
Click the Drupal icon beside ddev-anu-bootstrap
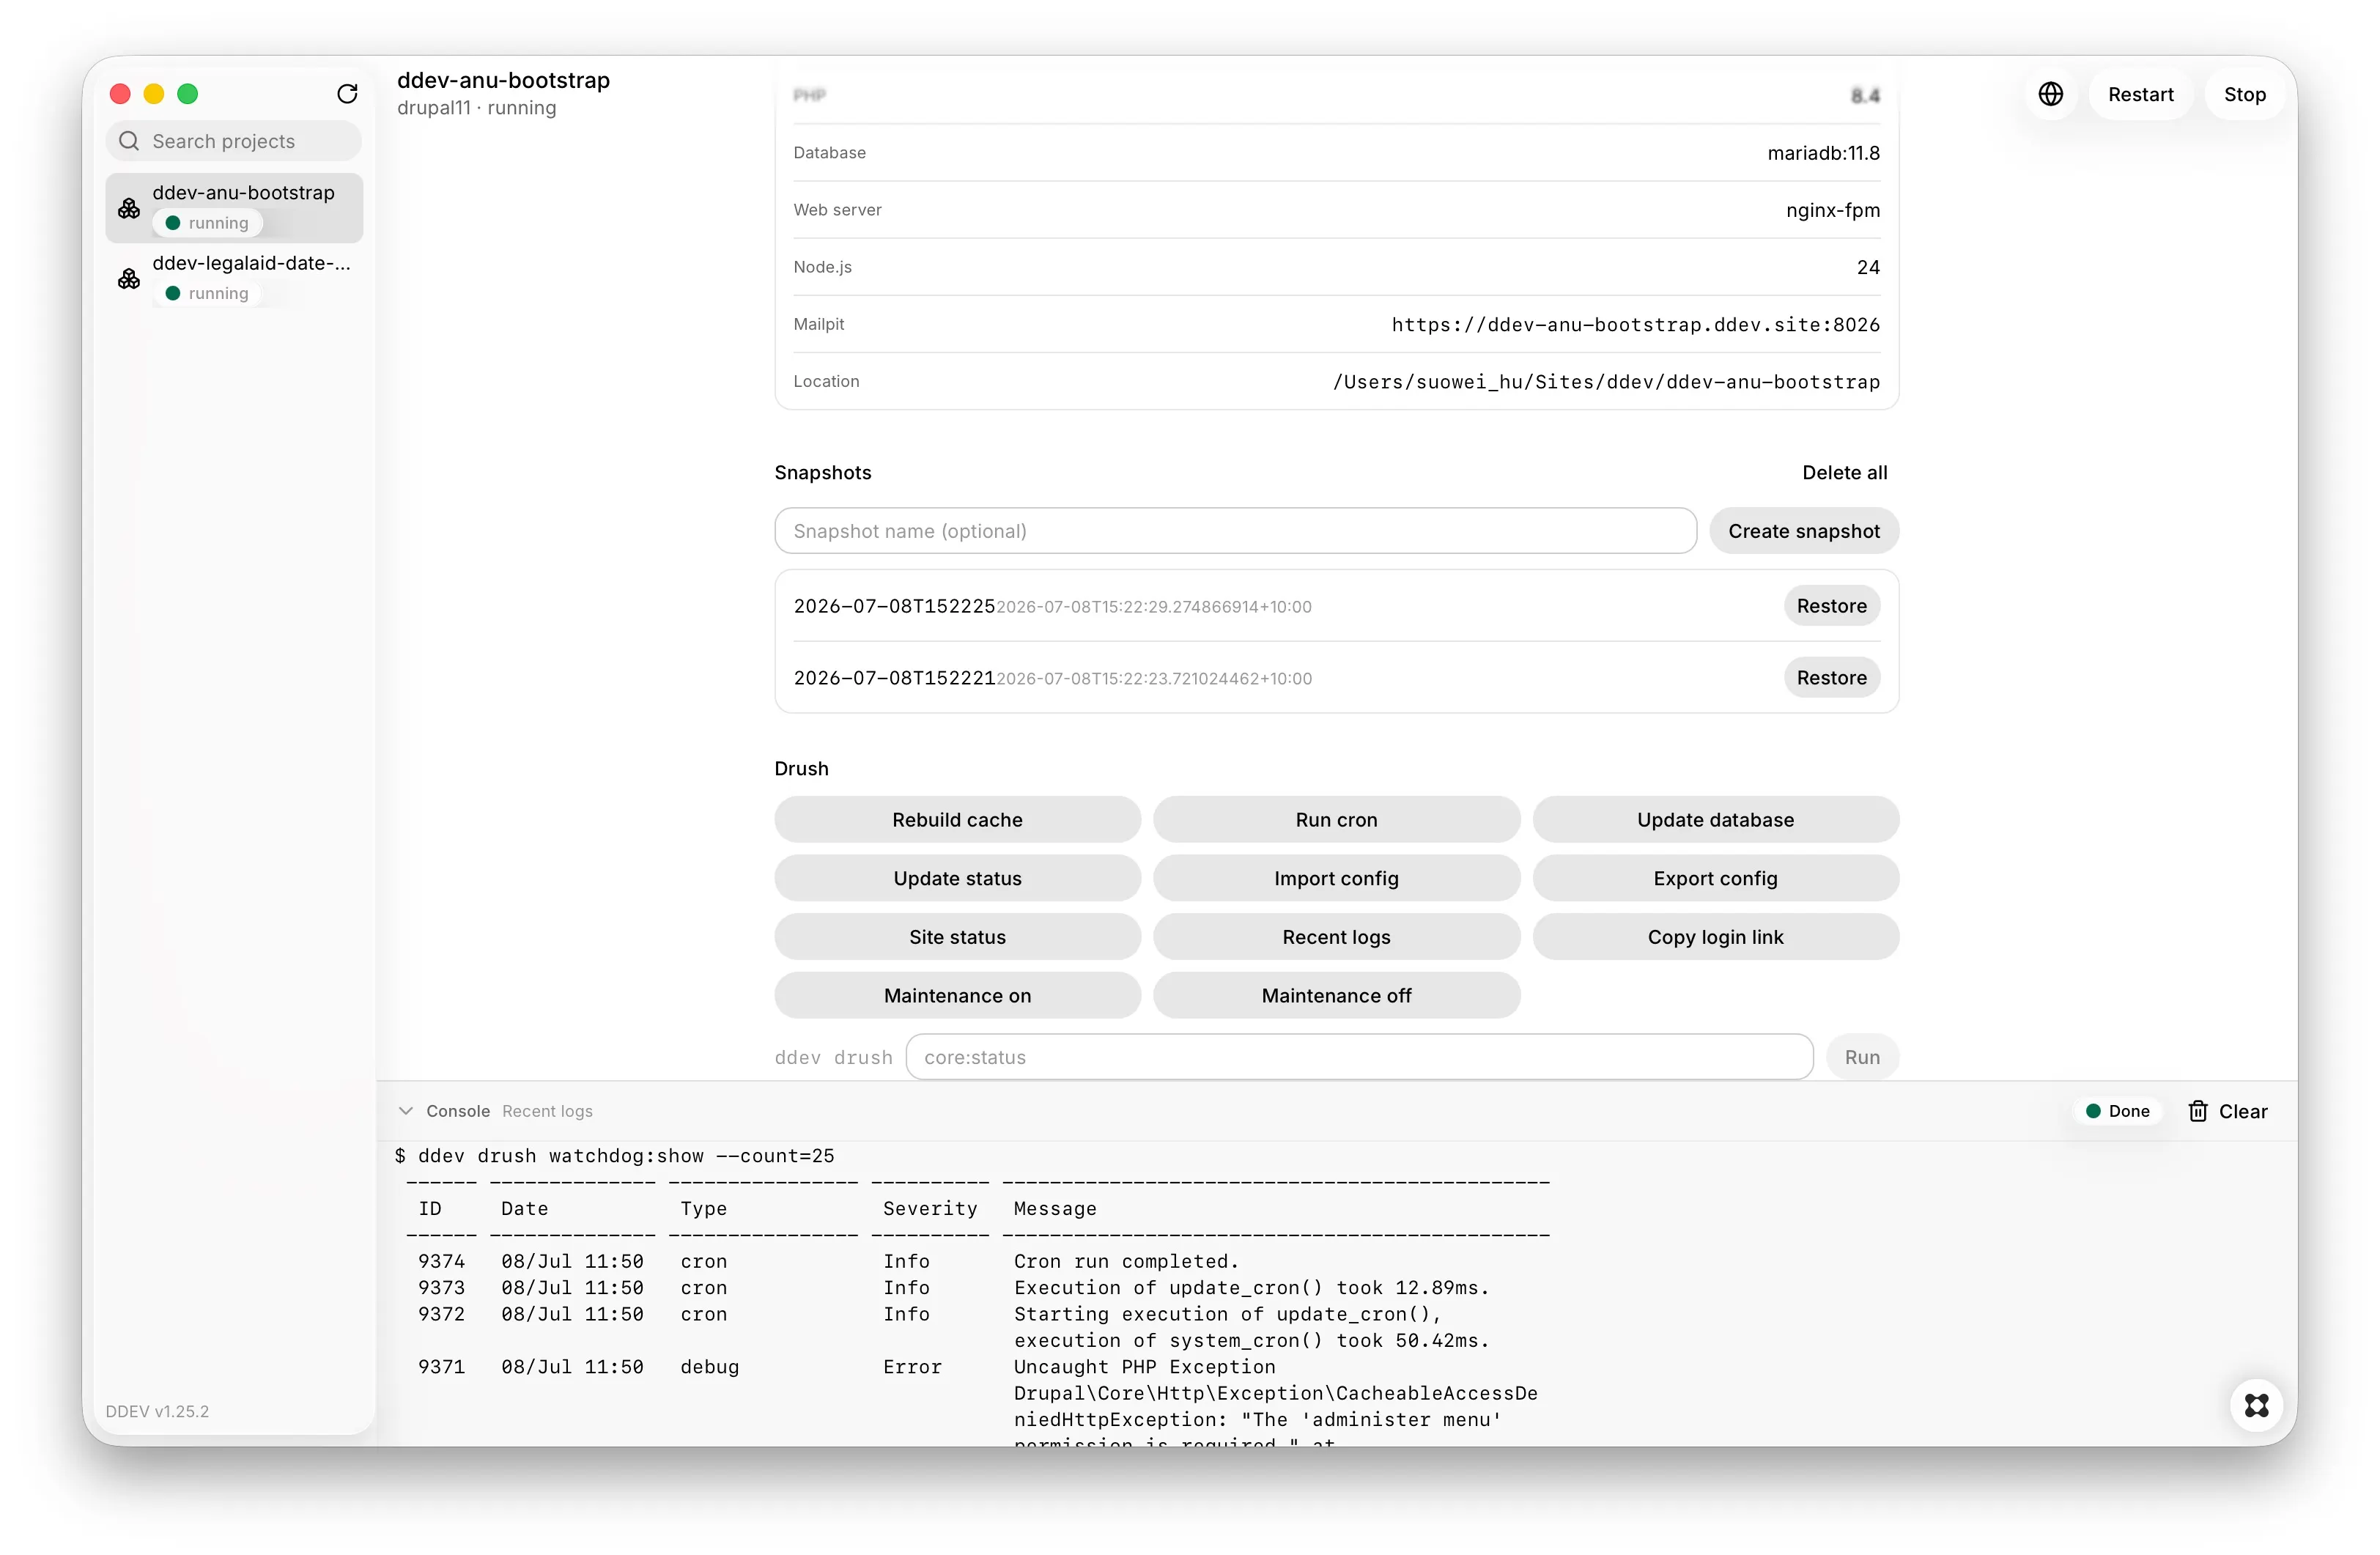pyautogui.click(x=129, y=208)
